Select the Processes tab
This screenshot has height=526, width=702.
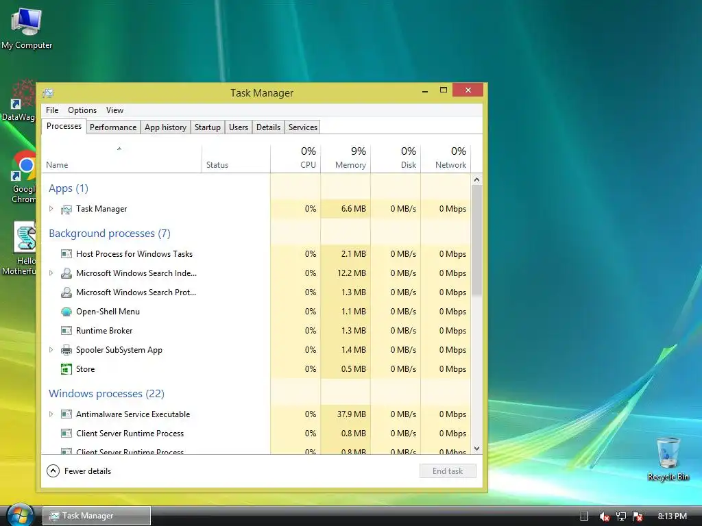tap(64, 126)
